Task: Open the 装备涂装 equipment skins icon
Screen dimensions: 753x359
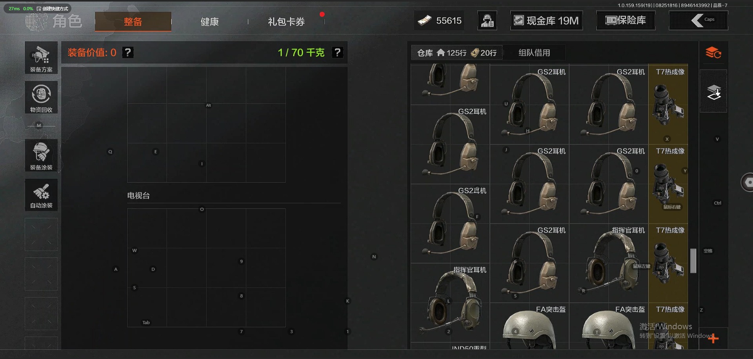Action: [41, 155]
